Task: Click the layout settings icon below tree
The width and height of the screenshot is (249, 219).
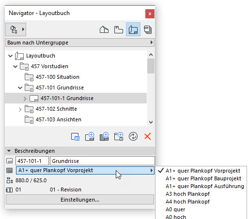Action: point(75,137)
